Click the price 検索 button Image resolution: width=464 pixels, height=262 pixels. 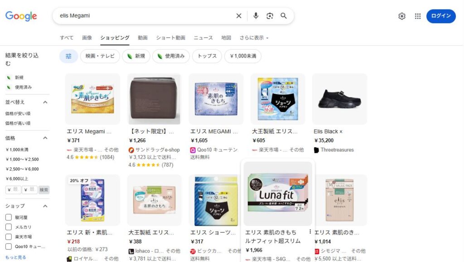pyautogui.click(x=44, y=189)
